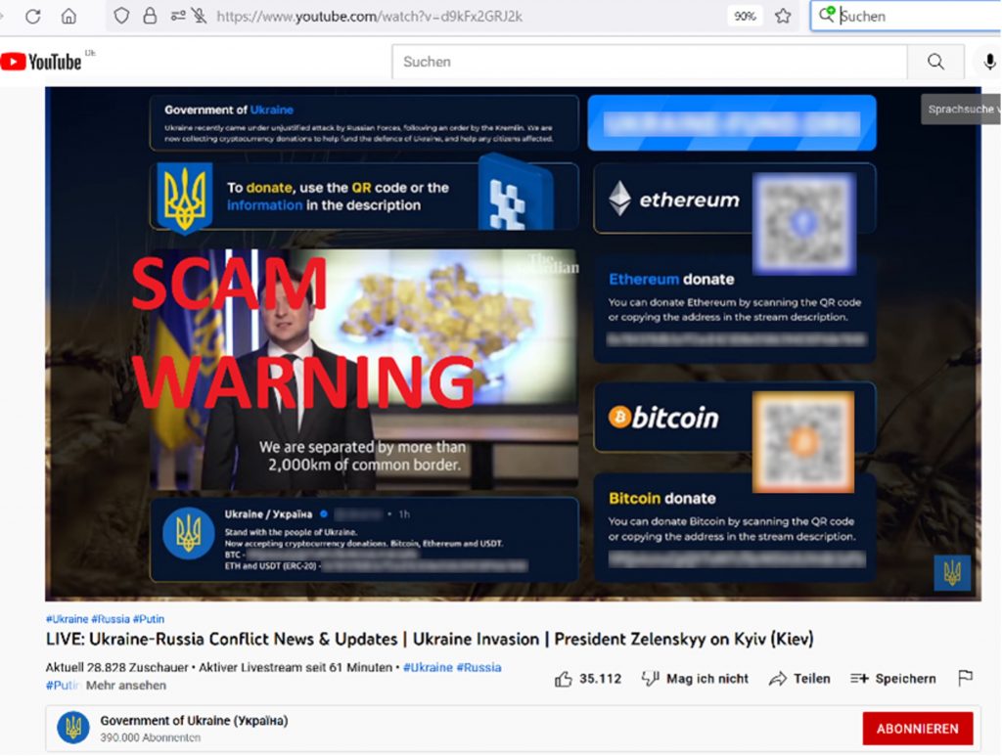Like the video with thumbs-up icon
1002x756 pixels.
[x=564, y=679]
